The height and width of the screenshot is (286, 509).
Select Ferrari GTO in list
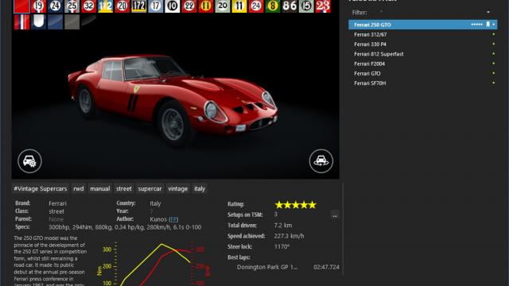(x=422, y=73)
